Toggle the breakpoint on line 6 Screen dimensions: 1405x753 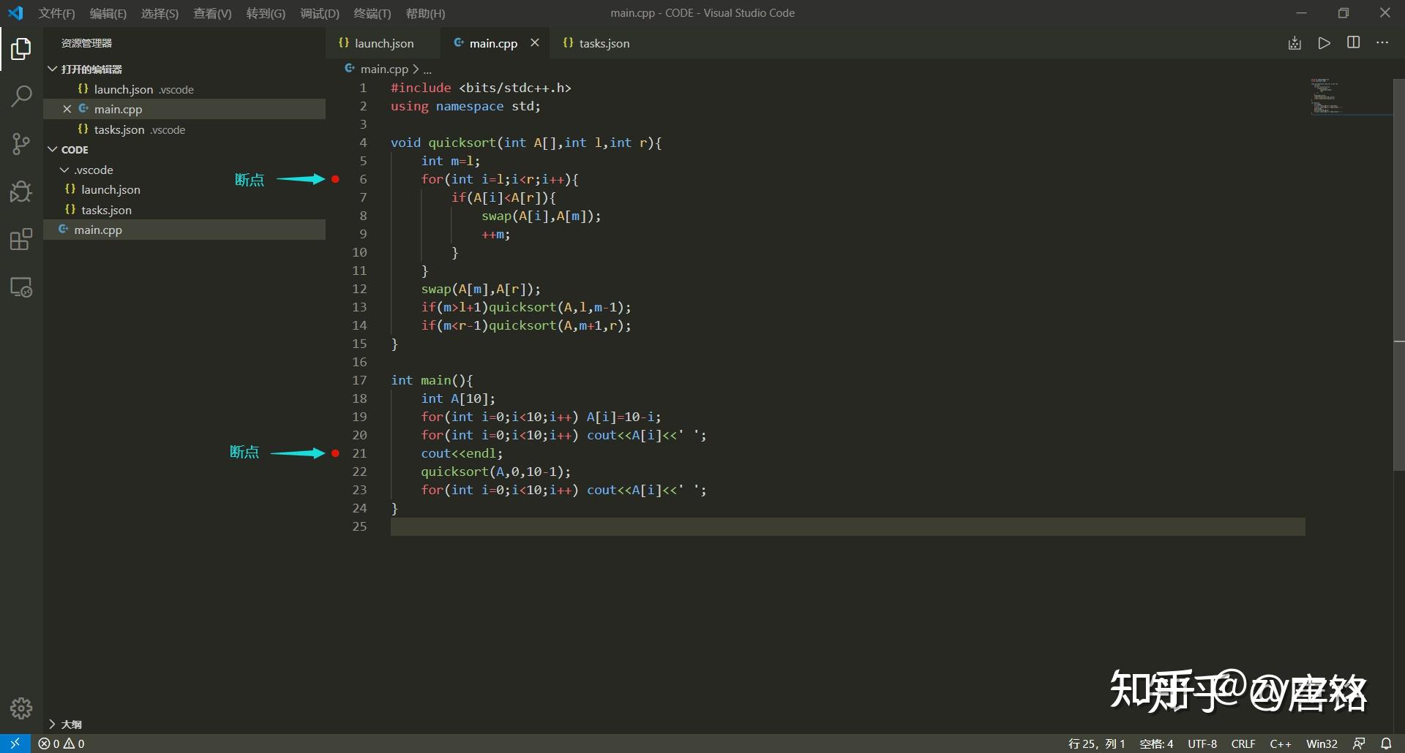[335, 179]
